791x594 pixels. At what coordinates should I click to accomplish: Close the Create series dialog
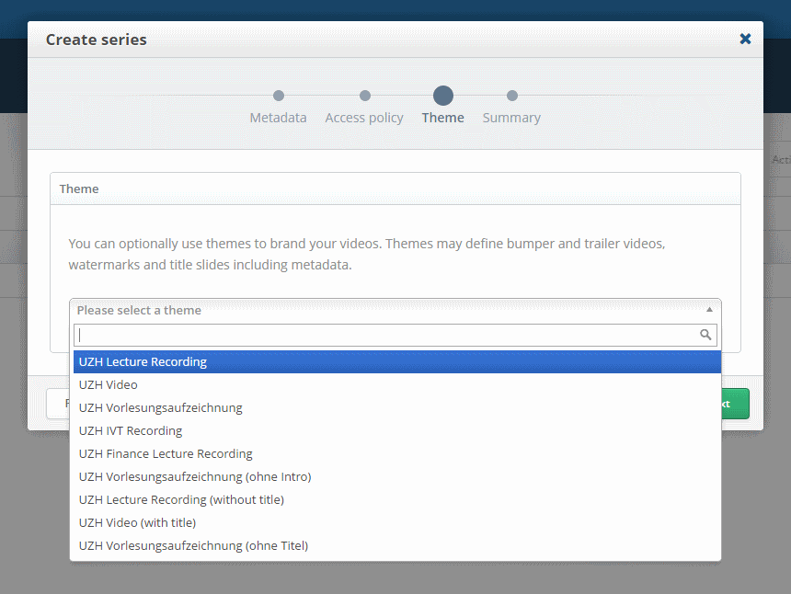[745, 39]
